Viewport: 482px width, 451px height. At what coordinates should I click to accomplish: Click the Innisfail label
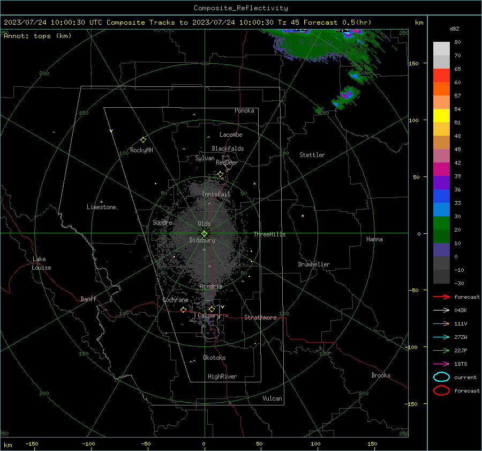(x=216, y=194)
